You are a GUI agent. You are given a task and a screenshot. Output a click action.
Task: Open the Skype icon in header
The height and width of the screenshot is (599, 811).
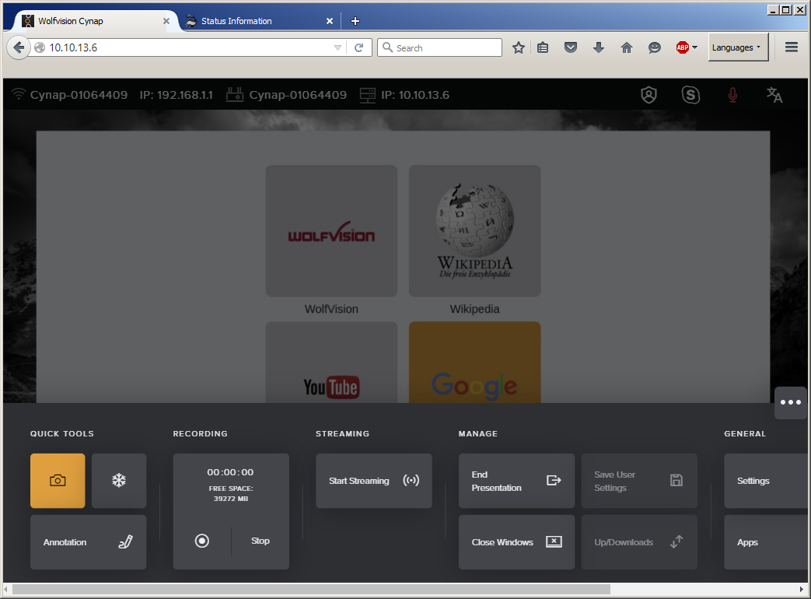point(690,95)
